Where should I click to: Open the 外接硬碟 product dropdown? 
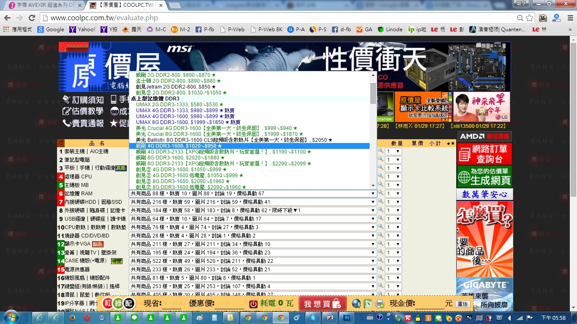coord(253,211)
